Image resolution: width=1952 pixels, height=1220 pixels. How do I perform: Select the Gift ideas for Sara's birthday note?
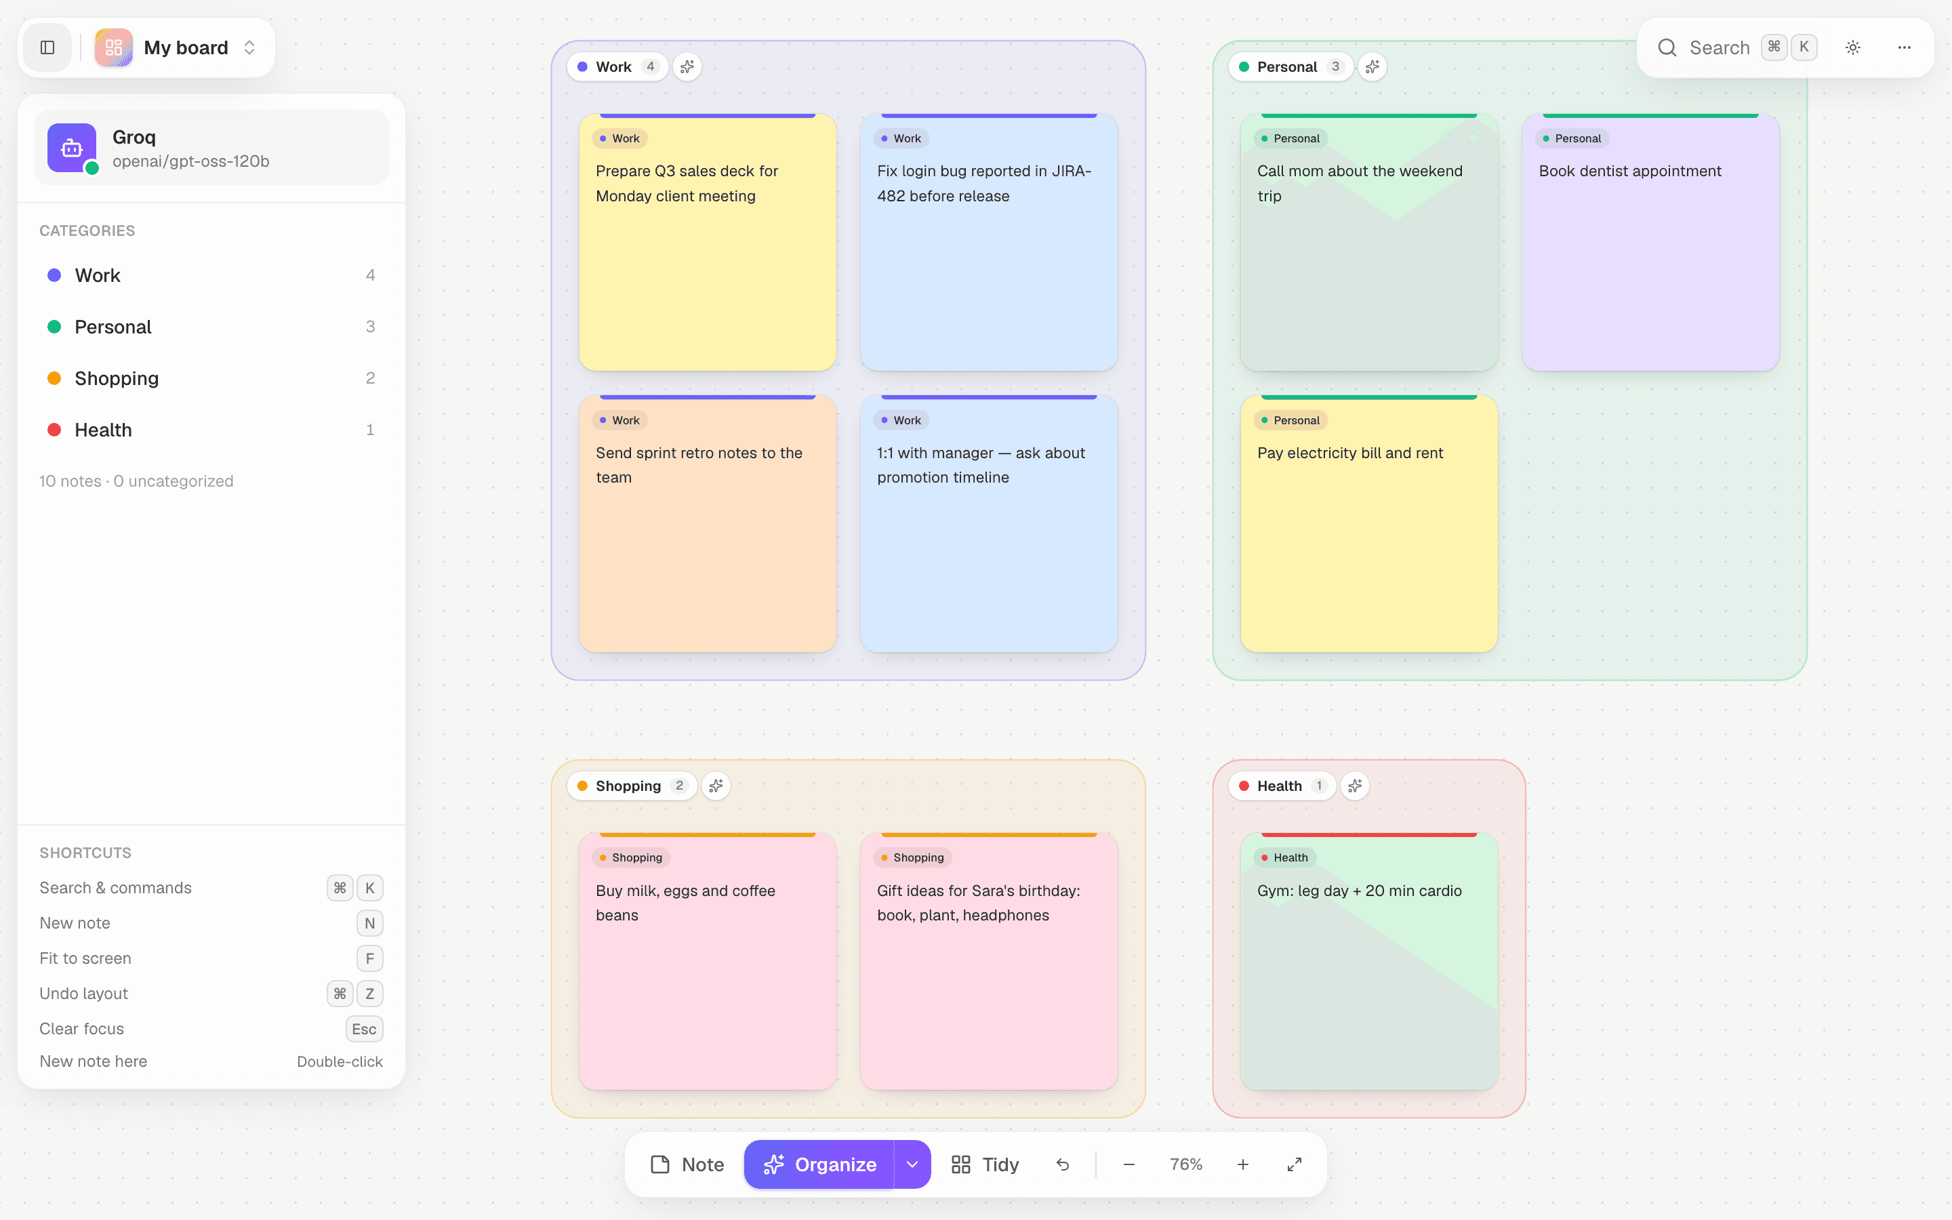tap(989, 962)
